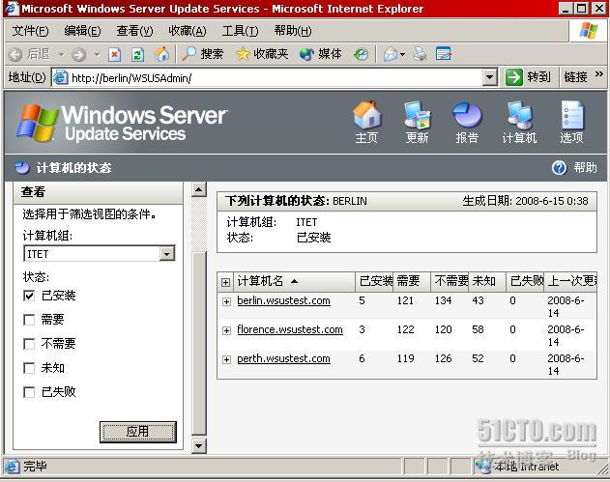Expand the perth.wsustest.com row

pos(226,359)
